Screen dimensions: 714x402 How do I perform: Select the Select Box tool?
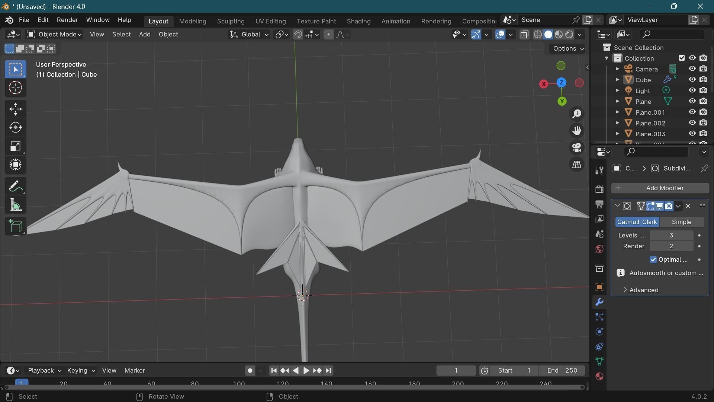pos(16,69)
